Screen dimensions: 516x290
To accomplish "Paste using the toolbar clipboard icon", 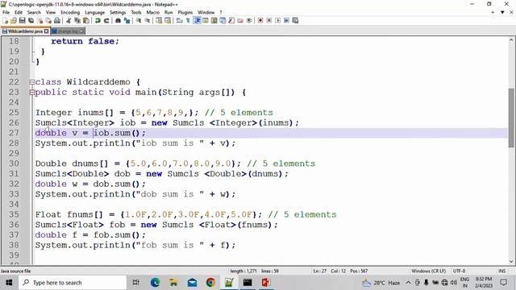I will (86, 20).
